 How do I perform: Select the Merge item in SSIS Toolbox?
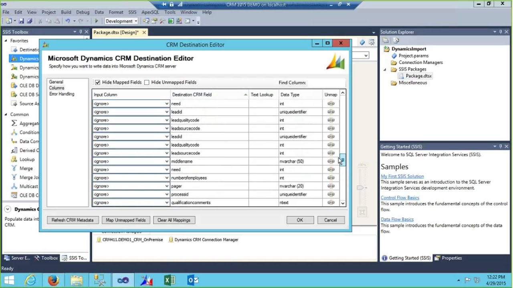[26, 168]
